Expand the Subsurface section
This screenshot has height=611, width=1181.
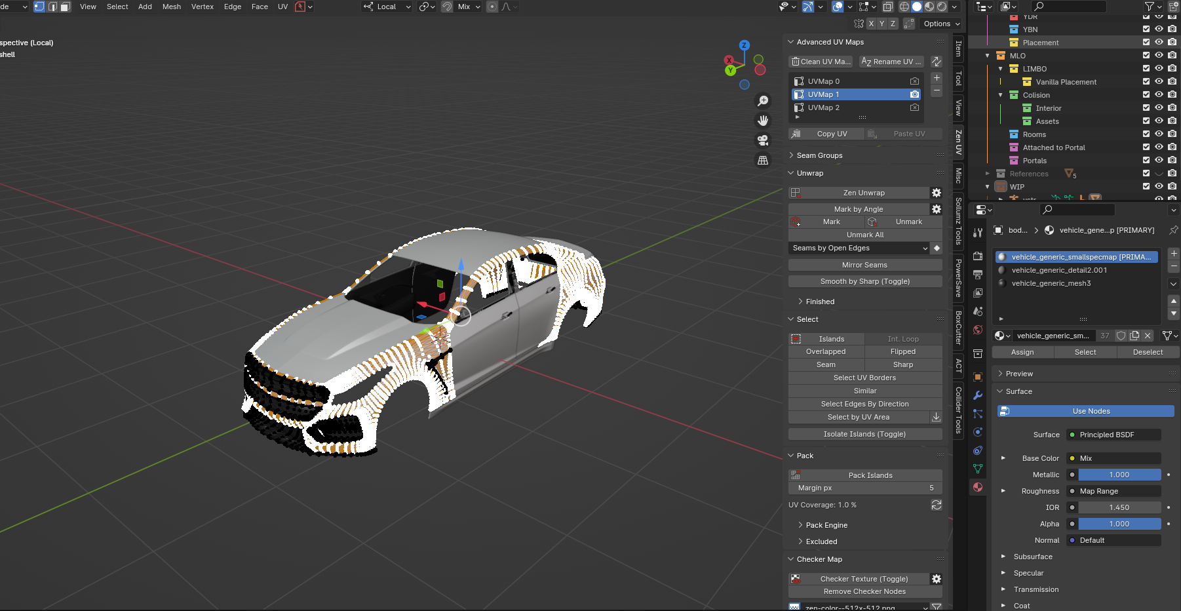1003,557
